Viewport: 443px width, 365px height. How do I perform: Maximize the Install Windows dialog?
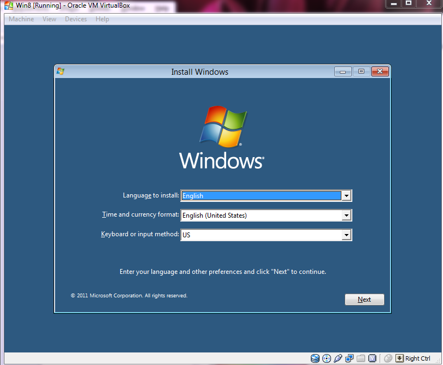362,71
